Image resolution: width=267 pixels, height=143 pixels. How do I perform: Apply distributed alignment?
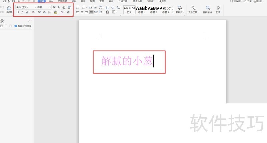(x=96, y=12)
